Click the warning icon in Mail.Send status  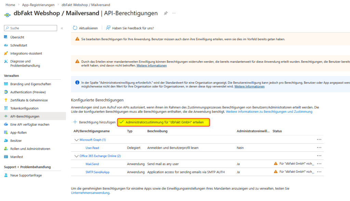tap(275, 164)
